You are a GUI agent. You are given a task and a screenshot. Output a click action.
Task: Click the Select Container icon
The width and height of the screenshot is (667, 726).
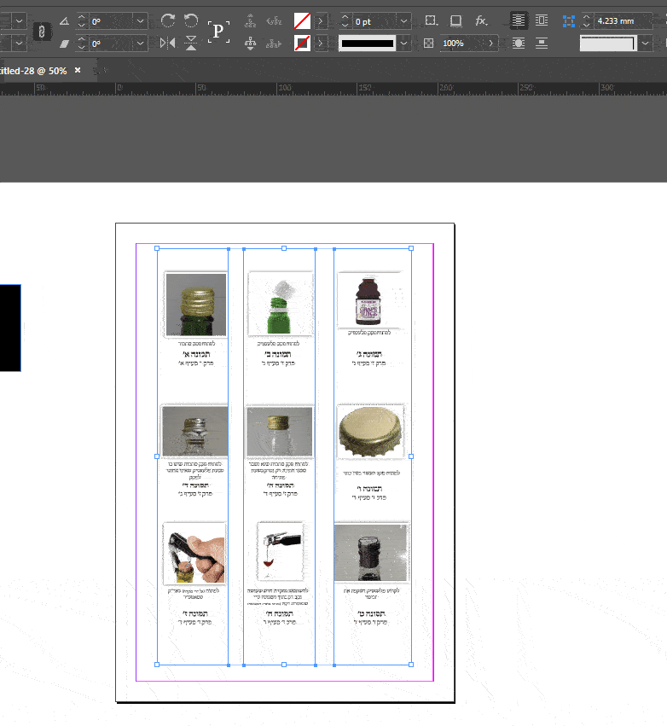pos(250,21)
